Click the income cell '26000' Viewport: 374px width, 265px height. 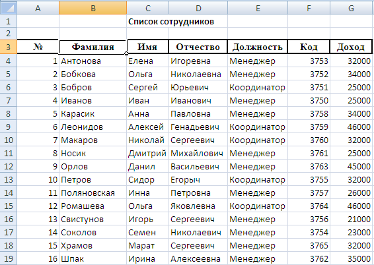[x=351, y=192]
